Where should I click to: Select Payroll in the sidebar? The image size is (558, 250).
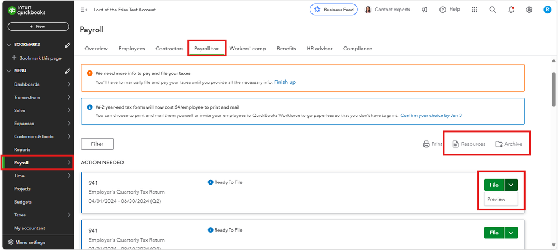point(37,163)
